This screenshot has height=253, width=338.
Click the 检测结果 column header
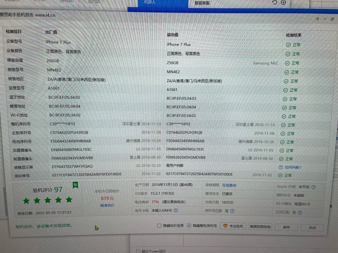pyautogui.click(x=293, y=35)
